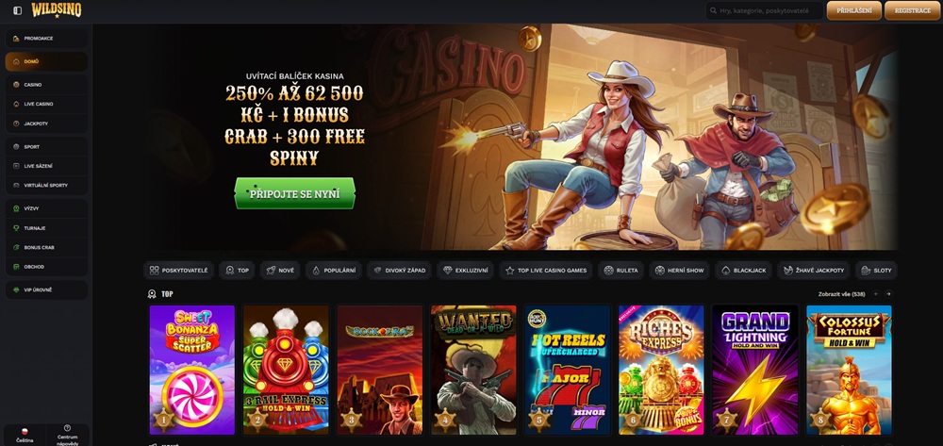
Task: Open VIP Úrovně from the sidebar
Action: [x=46, y=289]
